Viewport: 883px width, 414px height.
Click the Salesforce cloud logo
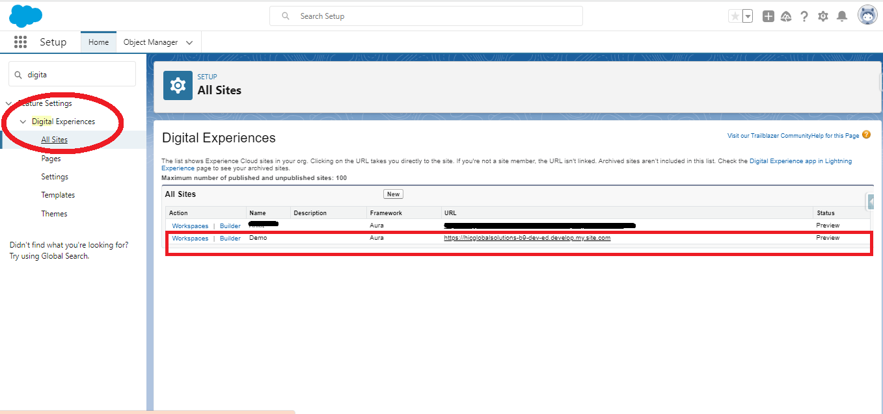click(x=26, y=16)
